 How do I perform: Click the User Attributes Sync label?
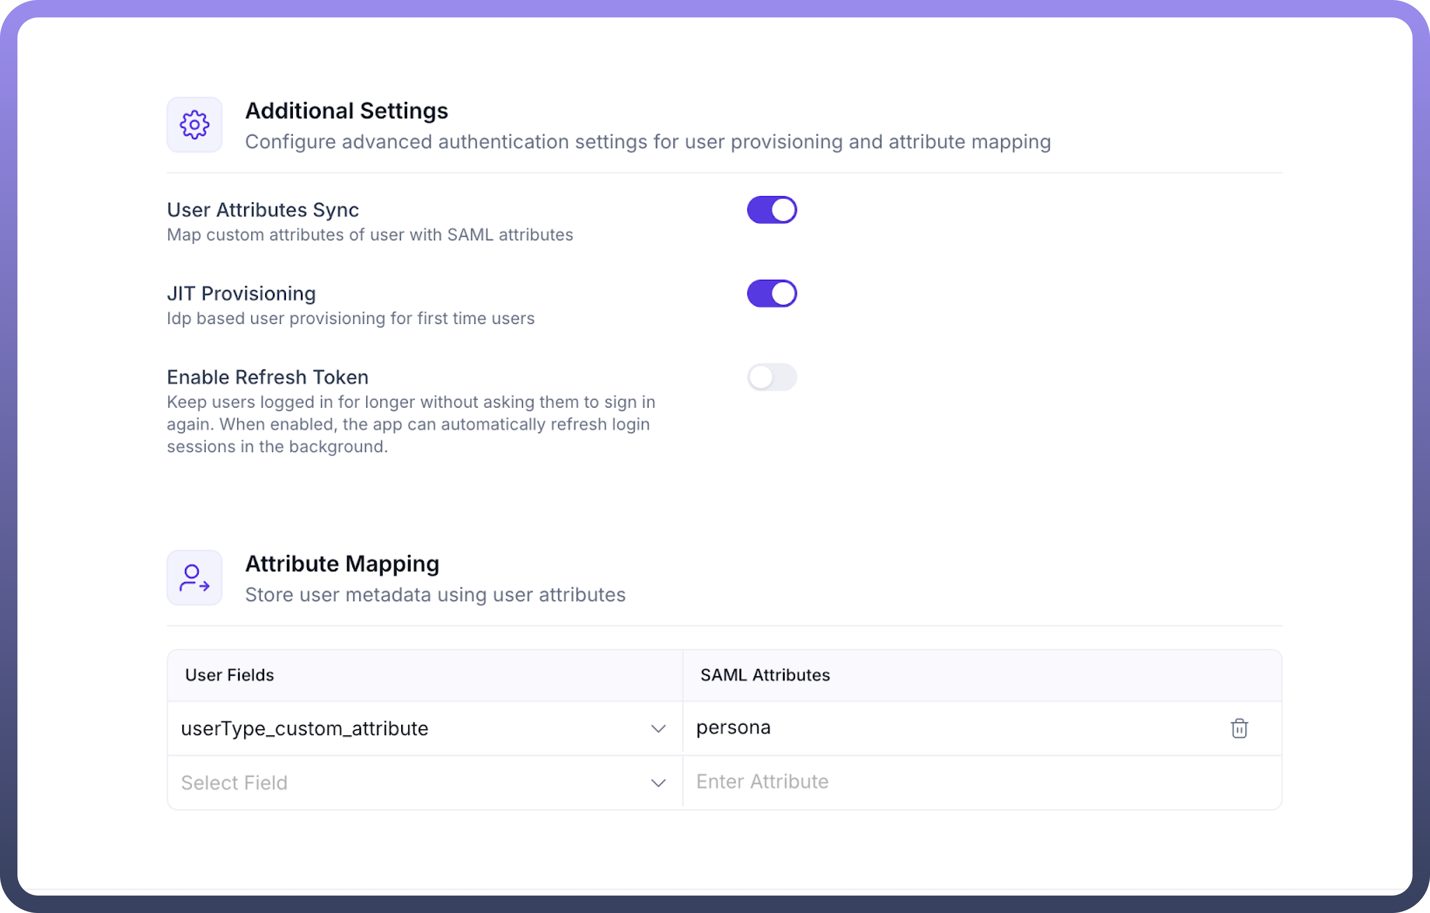pyautogui.click(x=262, y=210)
